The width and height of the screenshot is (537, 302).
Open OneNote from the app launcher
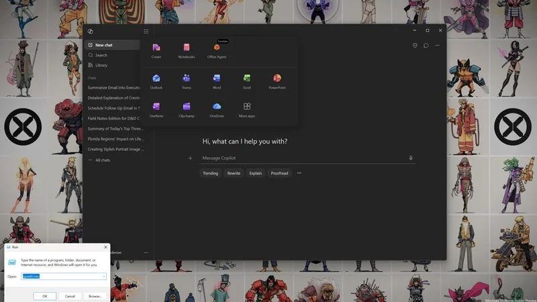(156, 110)
